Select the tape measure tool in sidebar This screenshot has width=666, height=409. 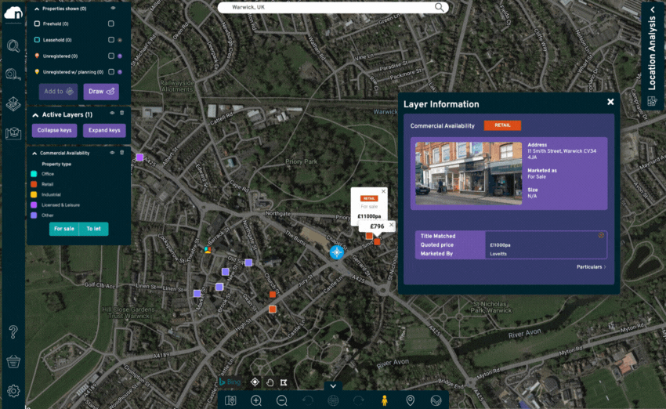pos(13,74)
